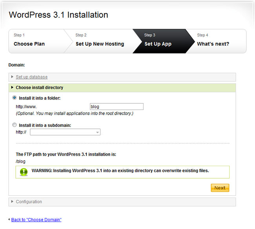
Task: Open the 'Set up database' link
Action: [x=31, y=77]
